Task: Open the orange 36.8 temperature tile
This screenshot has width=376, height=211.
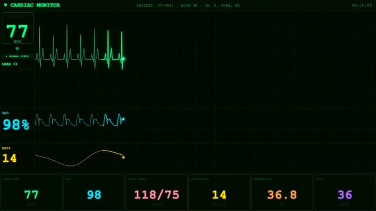Action: tap(282, 193)
